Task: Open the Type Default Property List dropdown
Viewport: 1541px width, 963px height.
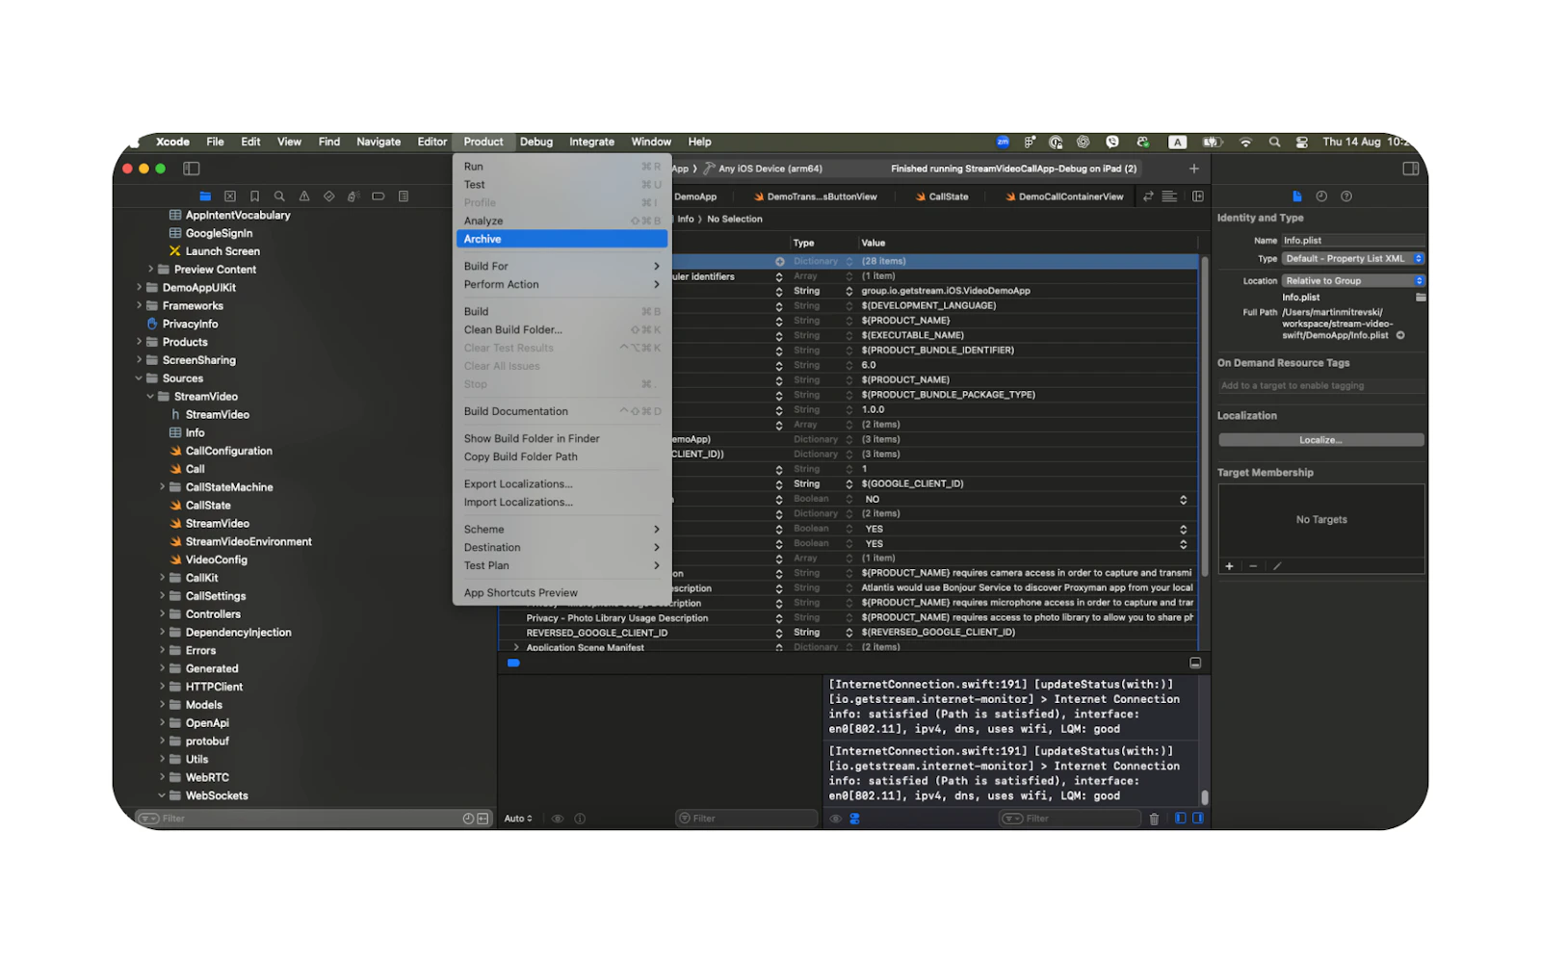Action: tap(1352, 259)
